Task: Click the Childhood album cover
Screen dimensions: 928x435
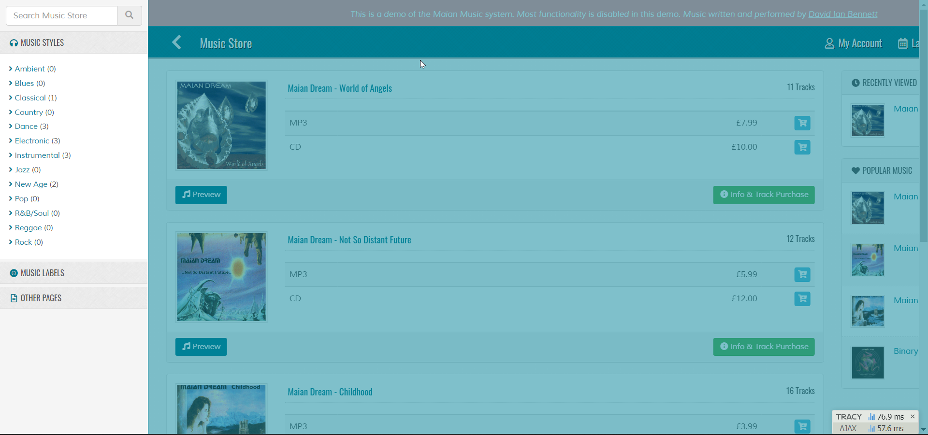Action: (x=221, y=409)
